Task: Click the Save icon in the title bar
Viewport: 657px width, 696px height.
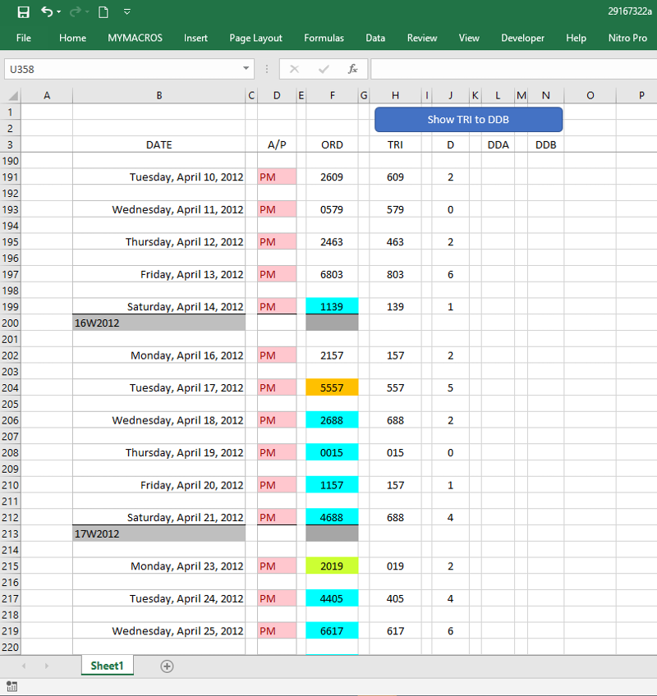Action: pos(23,11)
